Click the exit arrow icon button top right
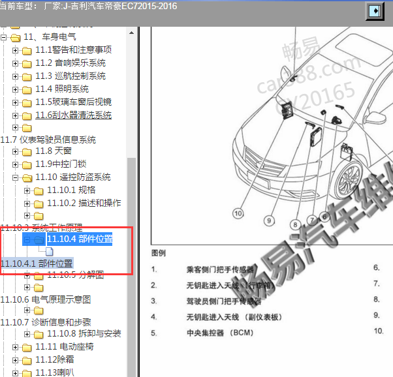393x377 pixels. 375,11
